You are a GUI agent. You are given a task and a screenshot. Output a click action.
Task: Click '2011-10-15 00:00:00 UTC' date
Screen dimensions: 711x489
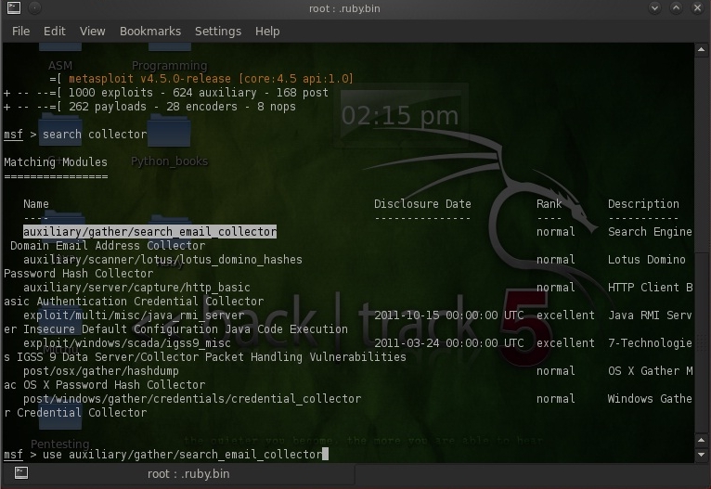coord(449,315)
